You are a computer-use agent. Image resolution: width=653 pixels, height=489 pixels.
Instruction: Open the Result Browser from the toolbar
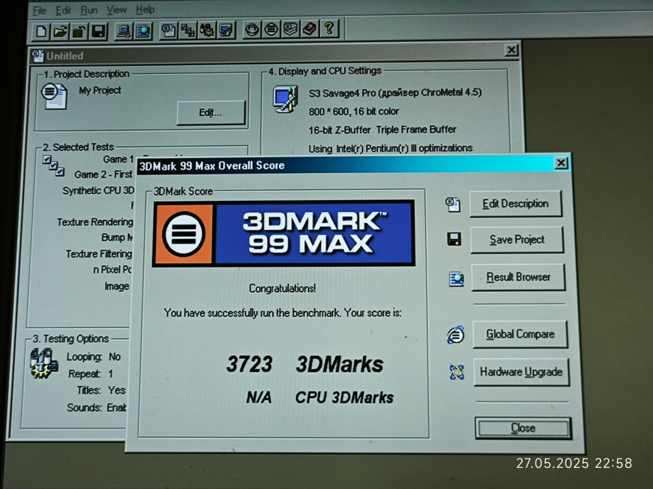[143, 31]
